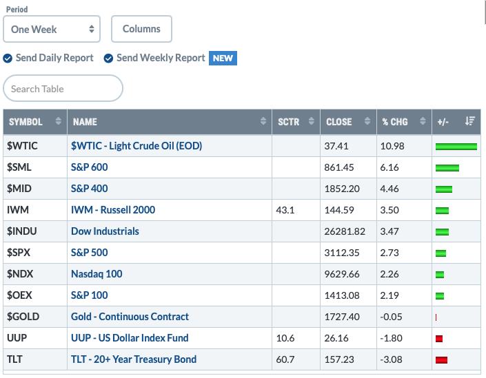Click the SCTR value 10.6
The height and width of the screenshot is (378, 486).
point(285,338)
